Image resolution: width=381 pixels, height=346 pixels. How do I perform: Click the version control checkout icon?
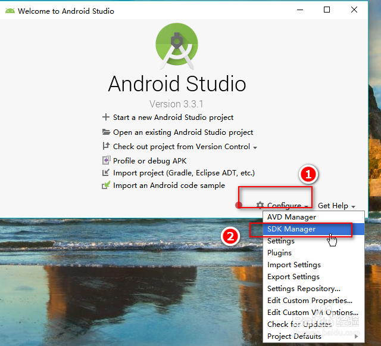(x=106, y=146)
